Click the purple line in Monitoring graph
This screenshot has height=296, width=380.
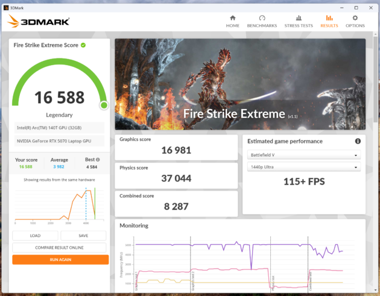(x=211, y=244)
